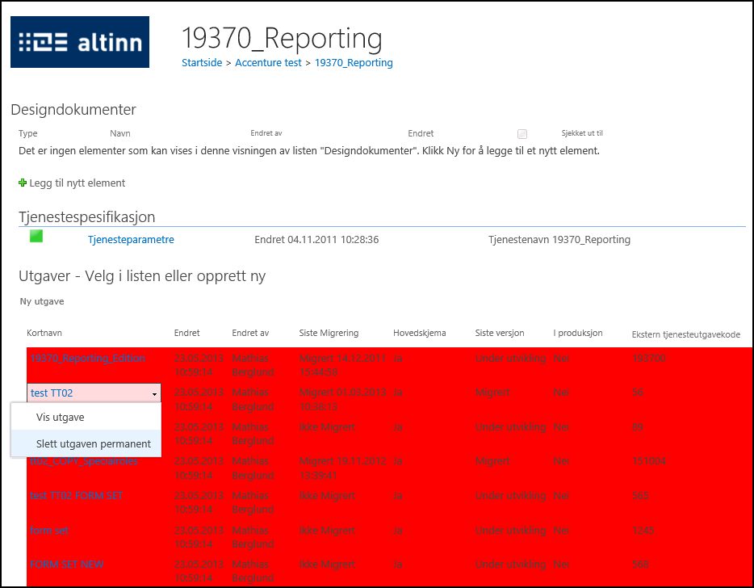Open the test TT02 dropdown arrow

click(x=154, y=394)
